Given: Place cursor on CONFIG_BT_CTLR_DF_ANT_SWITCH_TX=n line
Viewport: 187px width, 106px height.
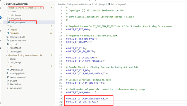Looking at the screenshot, I should coord(87,73).
